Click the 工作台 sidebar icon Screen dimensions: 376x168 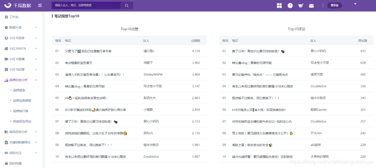(x=6, y=17)
